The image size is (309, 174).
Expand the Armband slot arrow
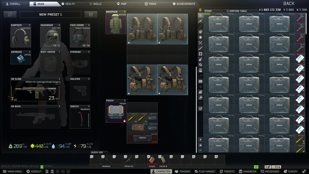[x=30, y=52]
